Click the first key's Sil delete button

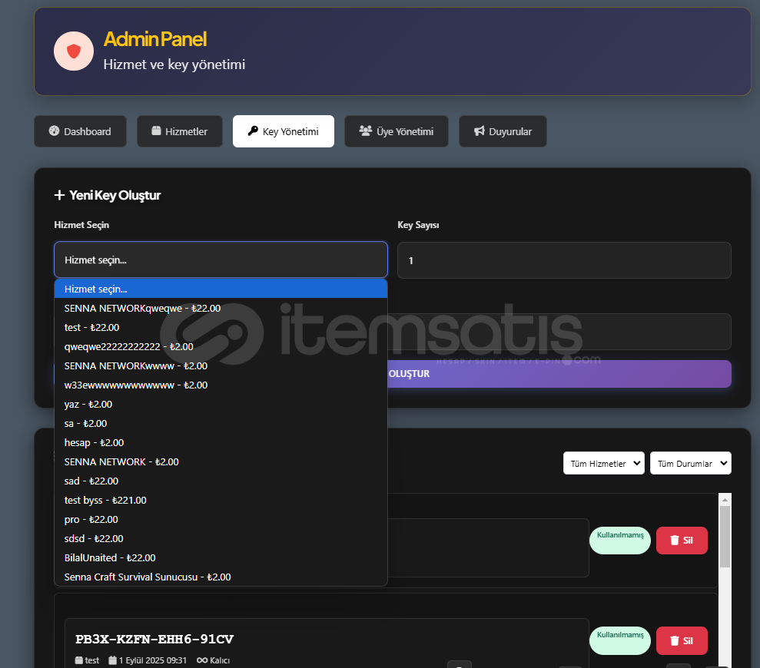682,540
